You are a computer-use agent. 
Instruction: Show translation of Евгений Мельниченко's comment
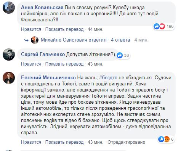pyautogui.click(x=64, y=142)
